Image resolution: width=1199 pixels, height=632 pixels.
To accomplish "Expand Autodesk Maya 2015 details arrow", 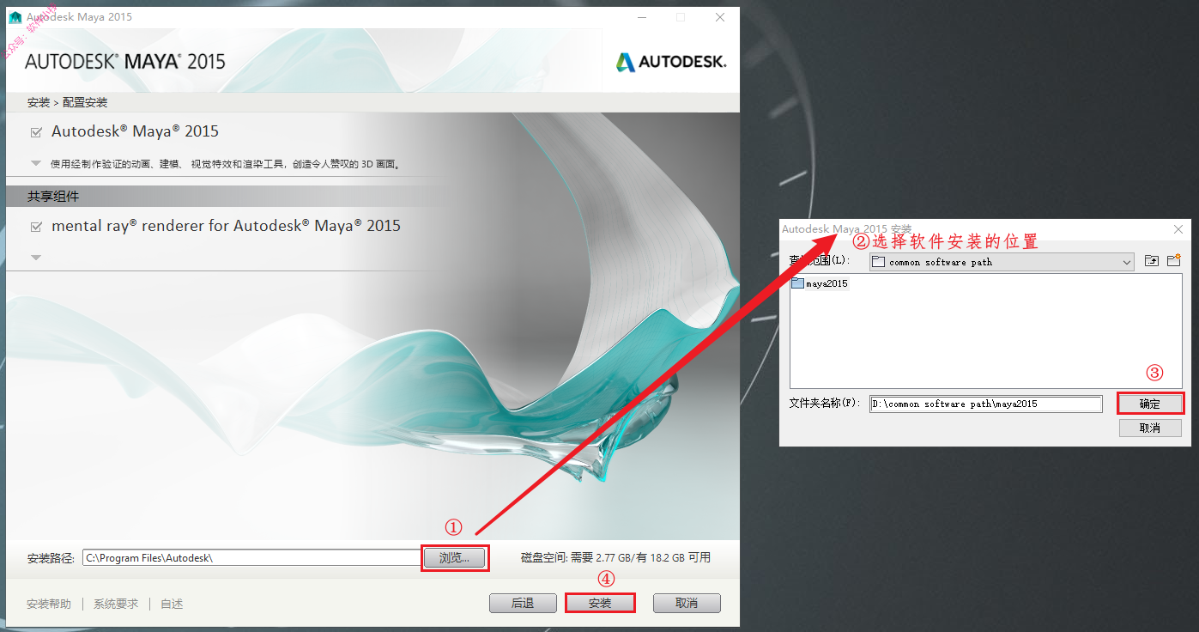I will tap(36, 162).
